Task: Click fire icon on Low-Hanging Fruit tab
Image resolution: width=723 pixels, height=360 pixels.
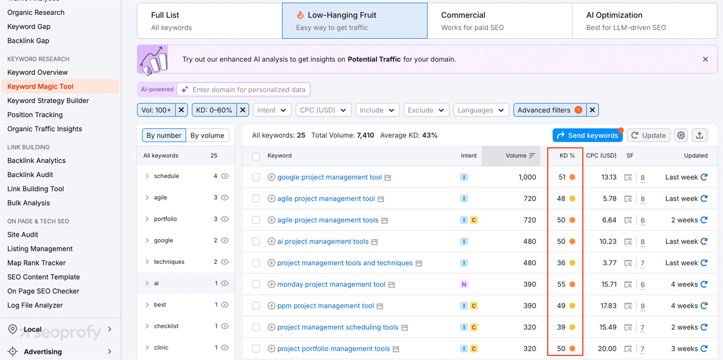Action: pos(300,15)
